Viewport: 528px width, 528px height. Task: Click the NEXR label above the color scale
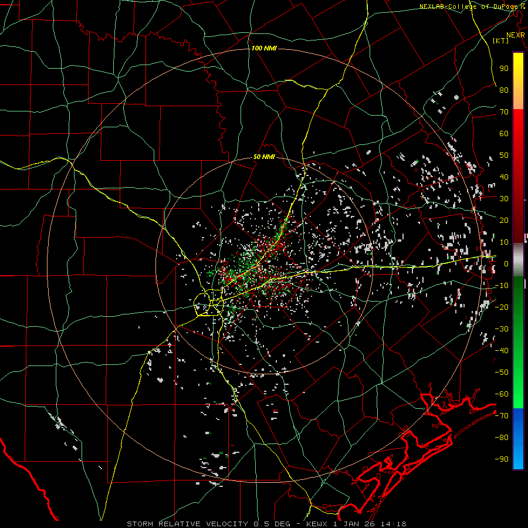click(515, 35)
